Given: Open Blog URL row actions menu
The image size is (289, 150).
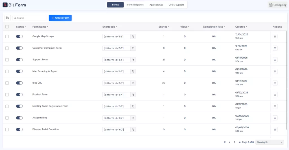Looking at the screenshot, I should point(275,83).
